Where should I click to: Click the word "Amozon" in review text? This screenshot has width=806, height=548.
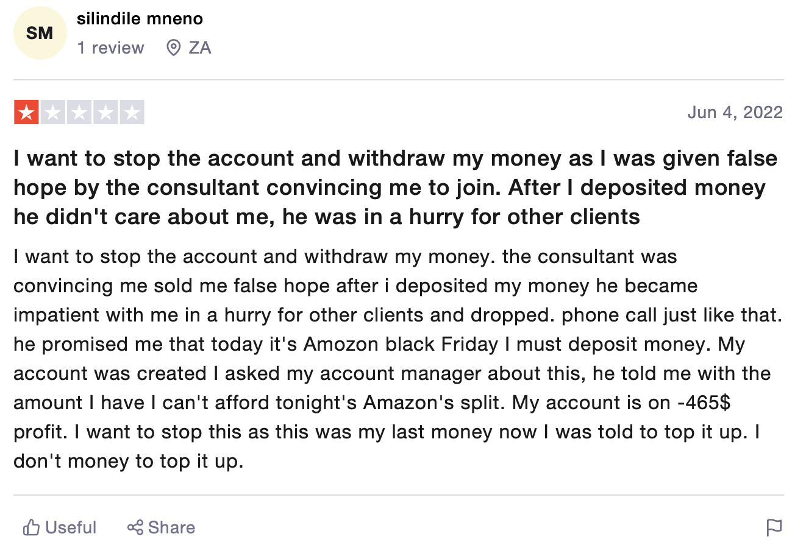point(341,345)
